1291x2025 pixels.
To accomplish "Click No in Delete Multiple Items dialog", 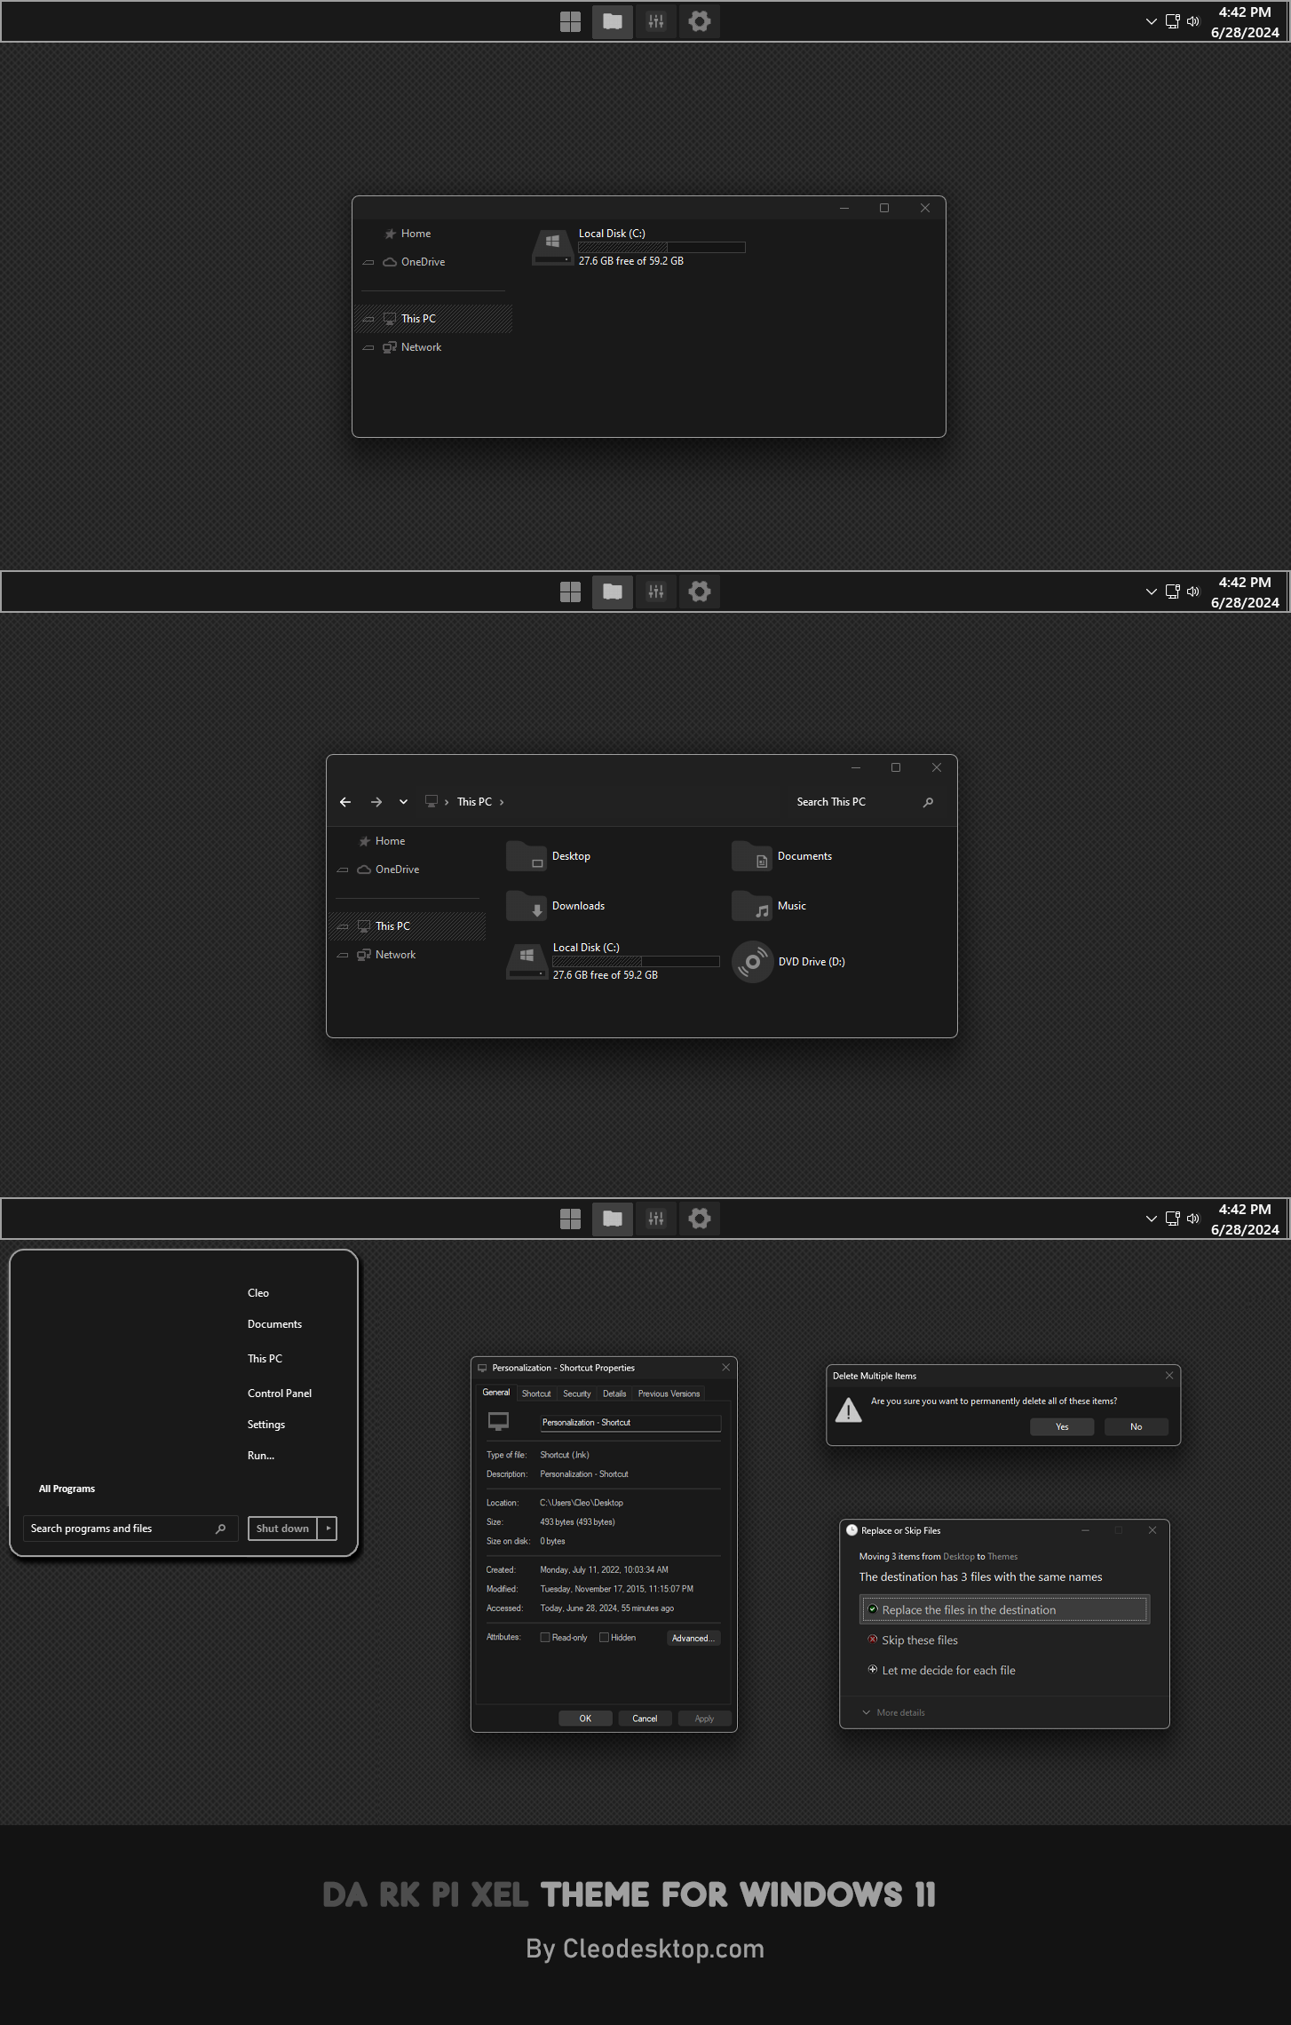I will coord(1137,1426).
